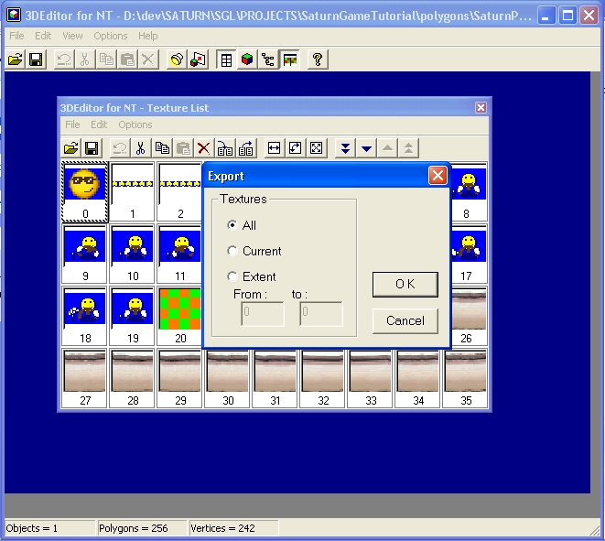Open the File menu in main window
The height and width of the screenshot is (541, 605).
[x=16, y=36]
